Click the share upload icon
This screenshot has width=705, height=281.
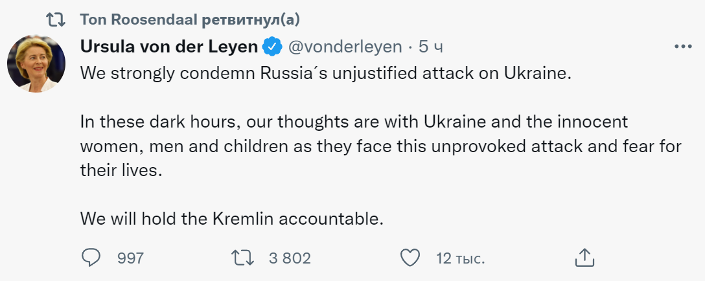(x=584, y=257)
